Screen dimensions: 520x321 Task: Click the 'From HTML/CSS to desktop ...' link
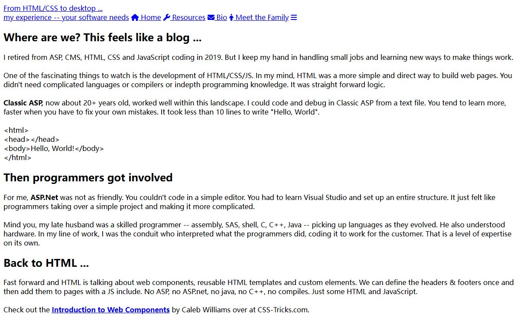point(53,8)
